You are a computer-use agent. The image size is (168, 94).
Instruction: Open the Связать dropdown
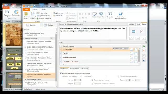[58, 16]
